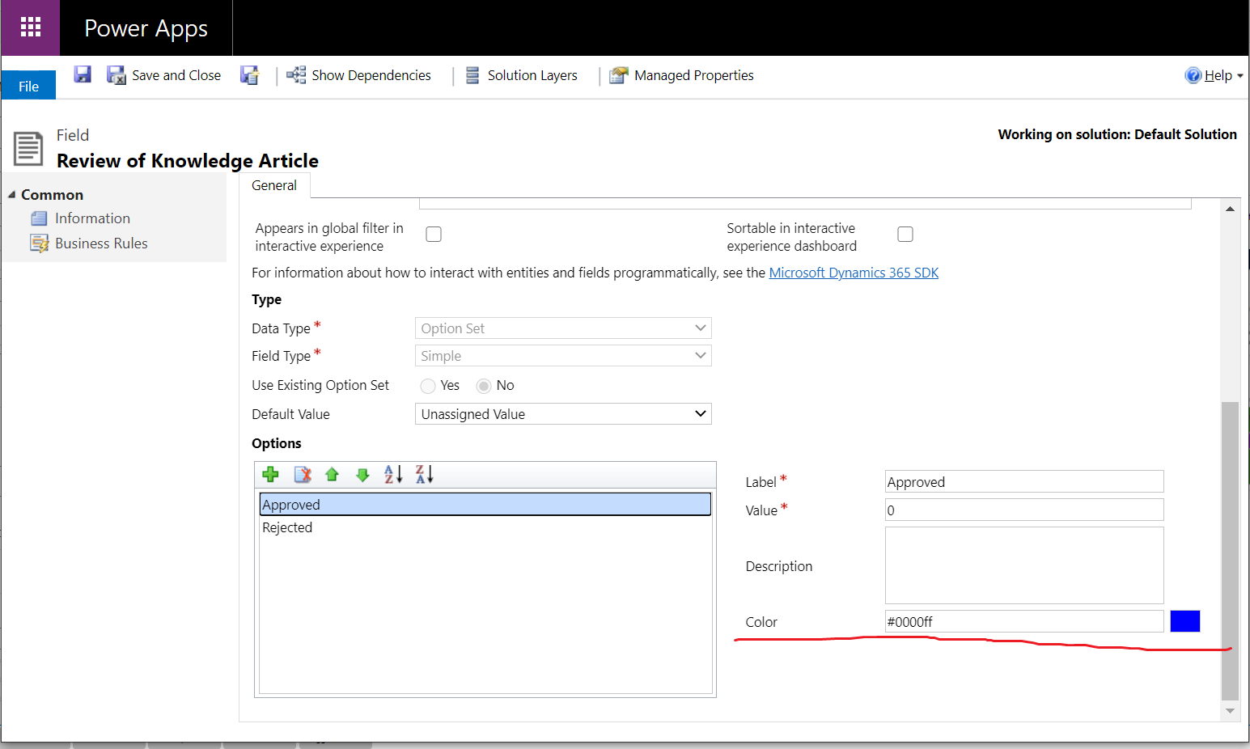Open Managed Properties
This screenshot has width=1250, height=749.
[x=682, y=75]
